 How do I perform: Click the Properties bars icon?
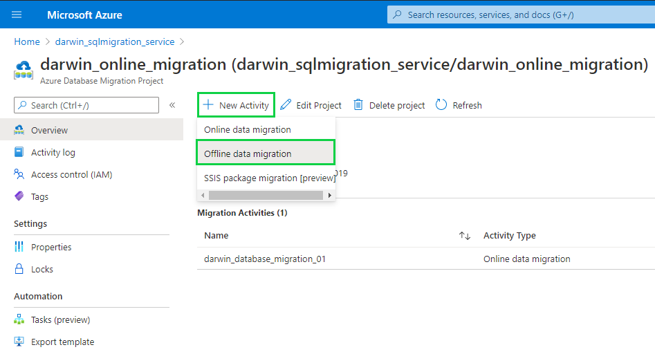pos(19,246)
